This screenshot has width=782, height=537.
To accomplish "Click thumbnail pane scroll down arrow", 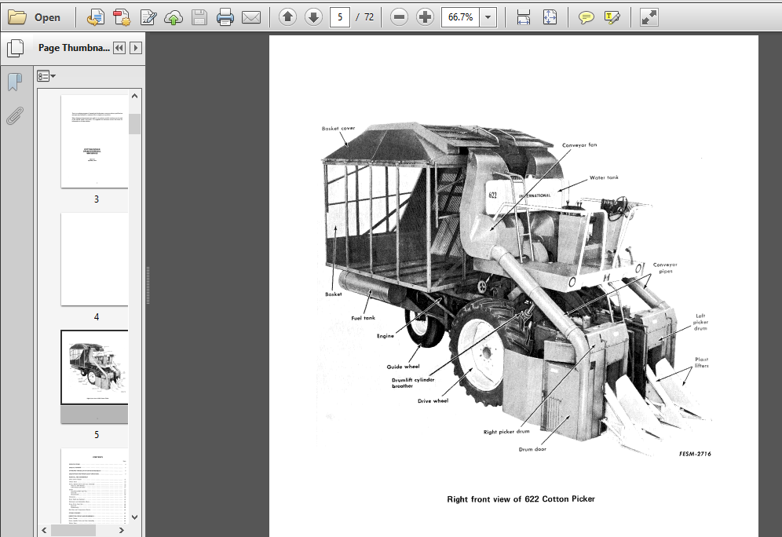I will click(135, 517).
